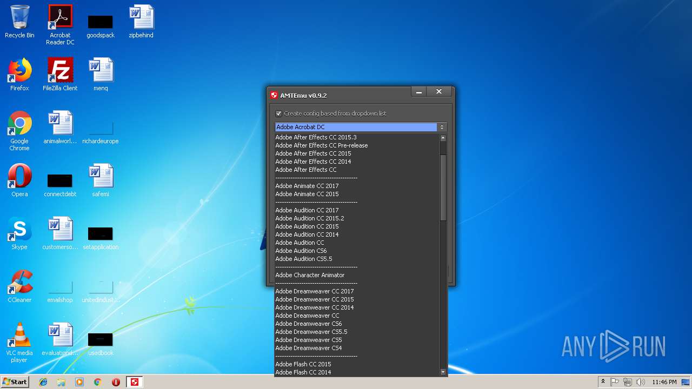The width and height of the screenshot is (692, 389).
Task: Select Adobe Animate CC 2017 from the list
Action: click(x=307, y=186)
